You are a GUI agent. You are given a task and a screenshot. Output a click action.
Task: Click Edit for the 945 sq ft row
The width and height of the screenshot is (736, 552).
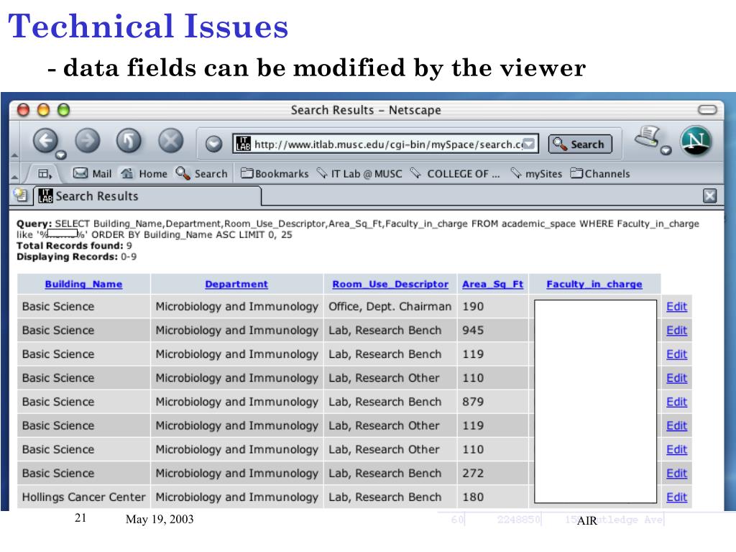[x=676, y=331]
